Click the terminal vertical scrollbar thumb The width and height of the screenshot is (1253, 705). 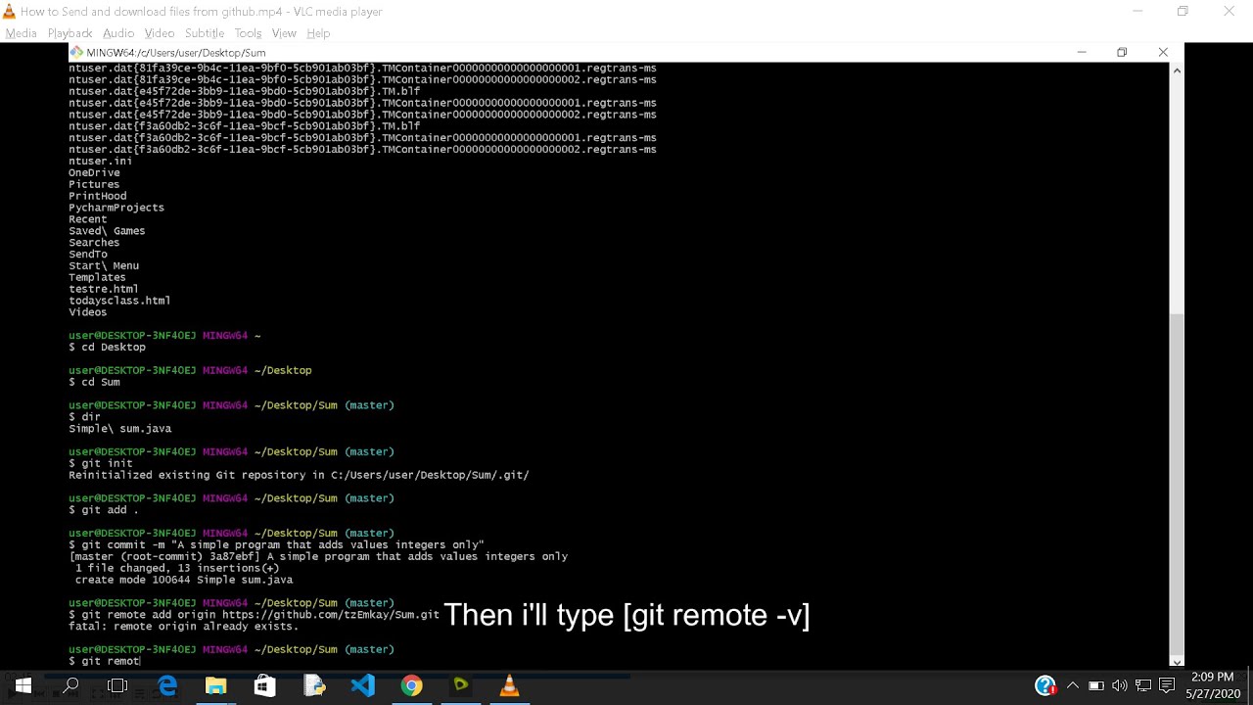click(x=1177, y=484)
